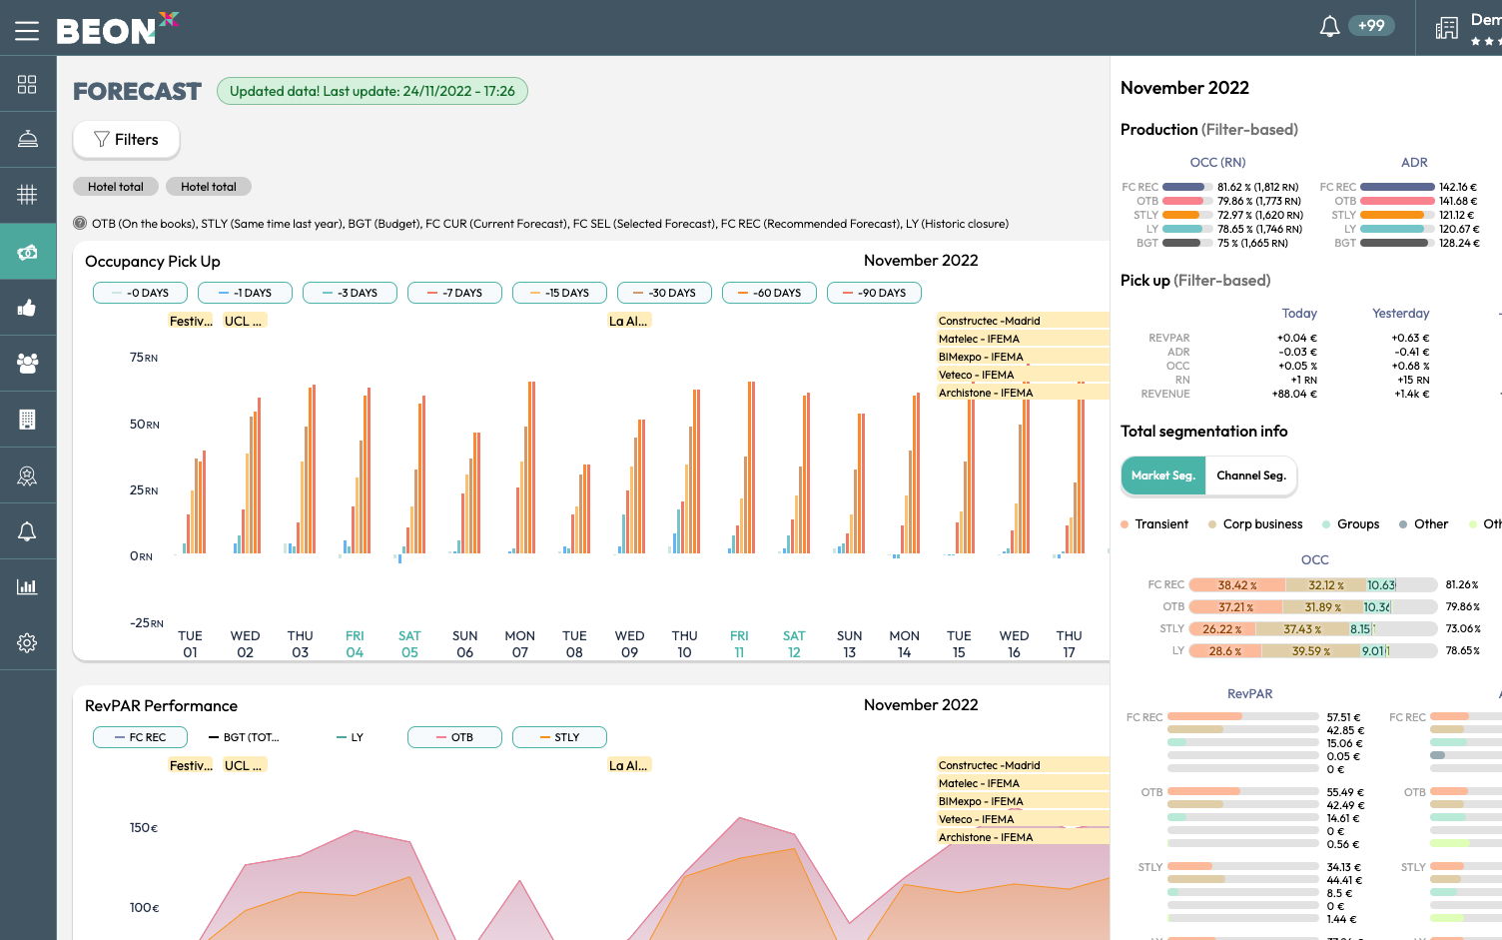Open the hamburger menu
1502x940 pixels.
click(x=27, y=31)
